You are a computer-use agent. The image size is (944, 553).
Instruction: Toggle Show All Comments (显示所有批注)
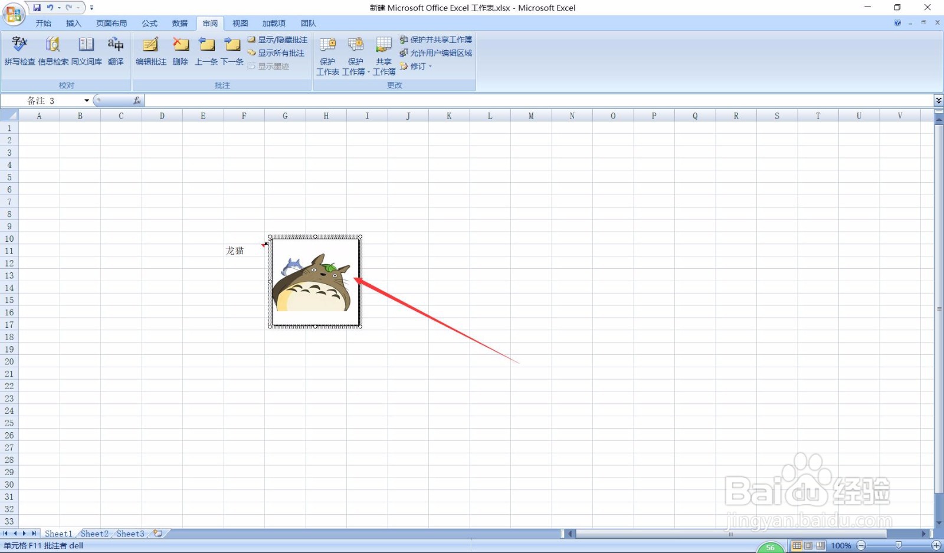[x=276, y=53]
